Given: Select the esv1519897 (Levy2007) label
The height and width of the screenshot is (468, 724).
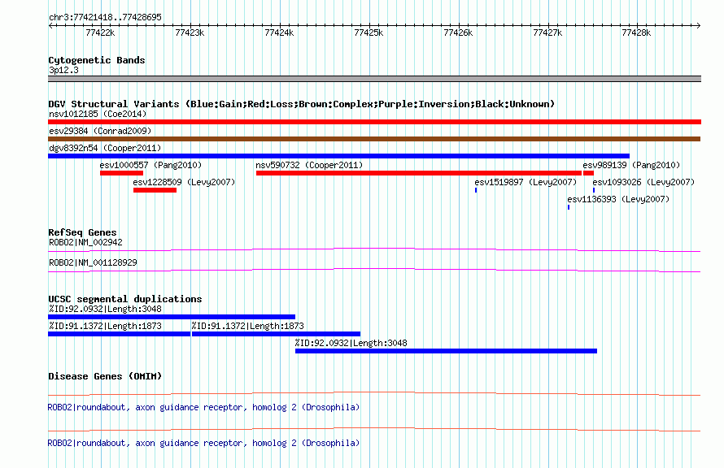Looking at the screenshot, I should tap(526, 182).
